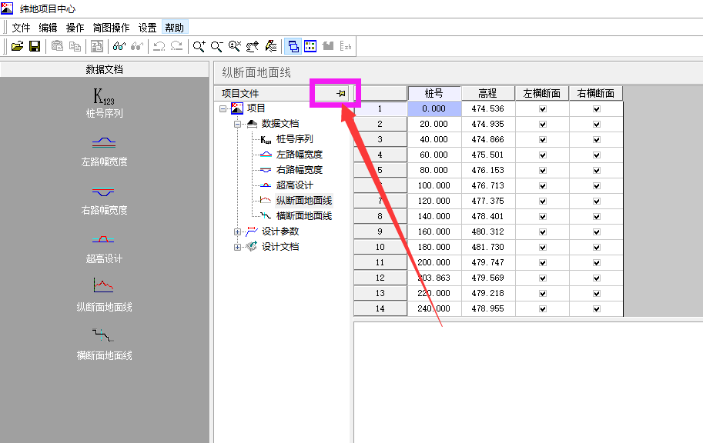Open the 文件 menu
This screenshot has width=703, height=443.
(21, 27)
